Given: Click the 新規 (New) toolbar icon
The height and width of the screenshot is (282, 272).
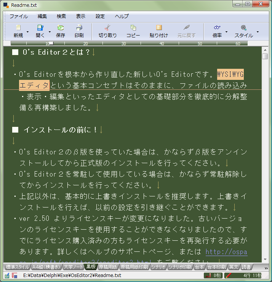Looking at the screenshot, I should coord(18,28).
